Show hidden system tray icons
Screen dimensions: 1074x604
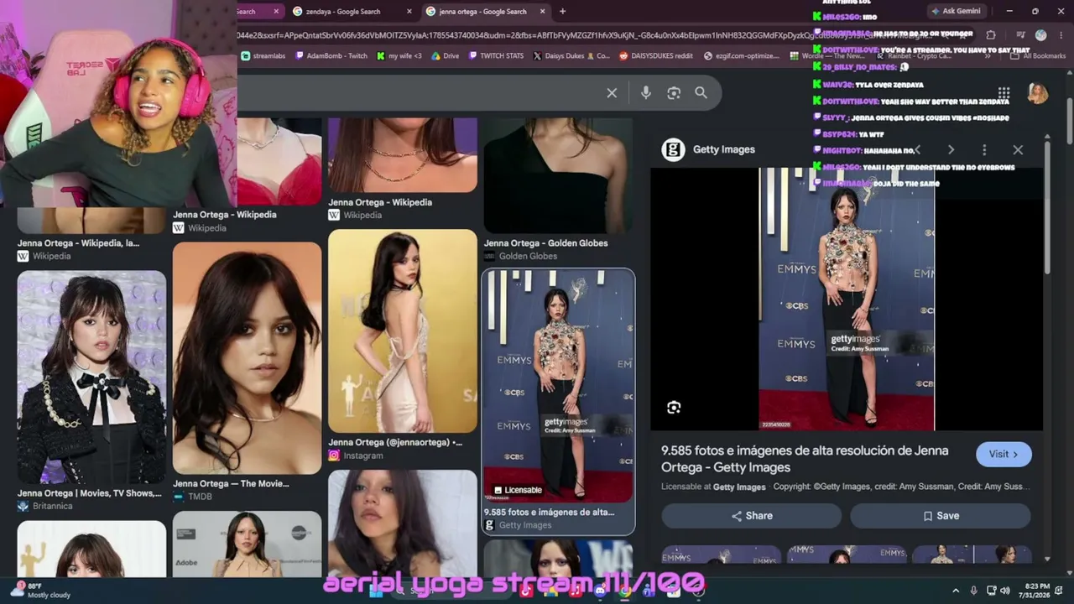pos(956,591)
